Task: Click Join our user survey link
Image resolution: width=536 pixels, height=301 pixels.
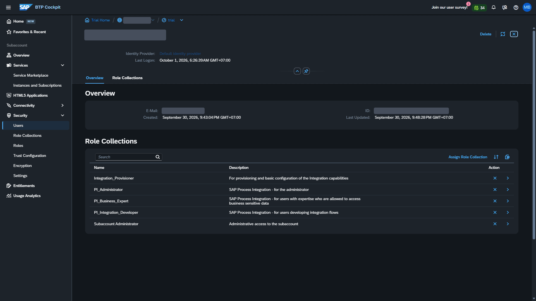Action: (449, 7)
